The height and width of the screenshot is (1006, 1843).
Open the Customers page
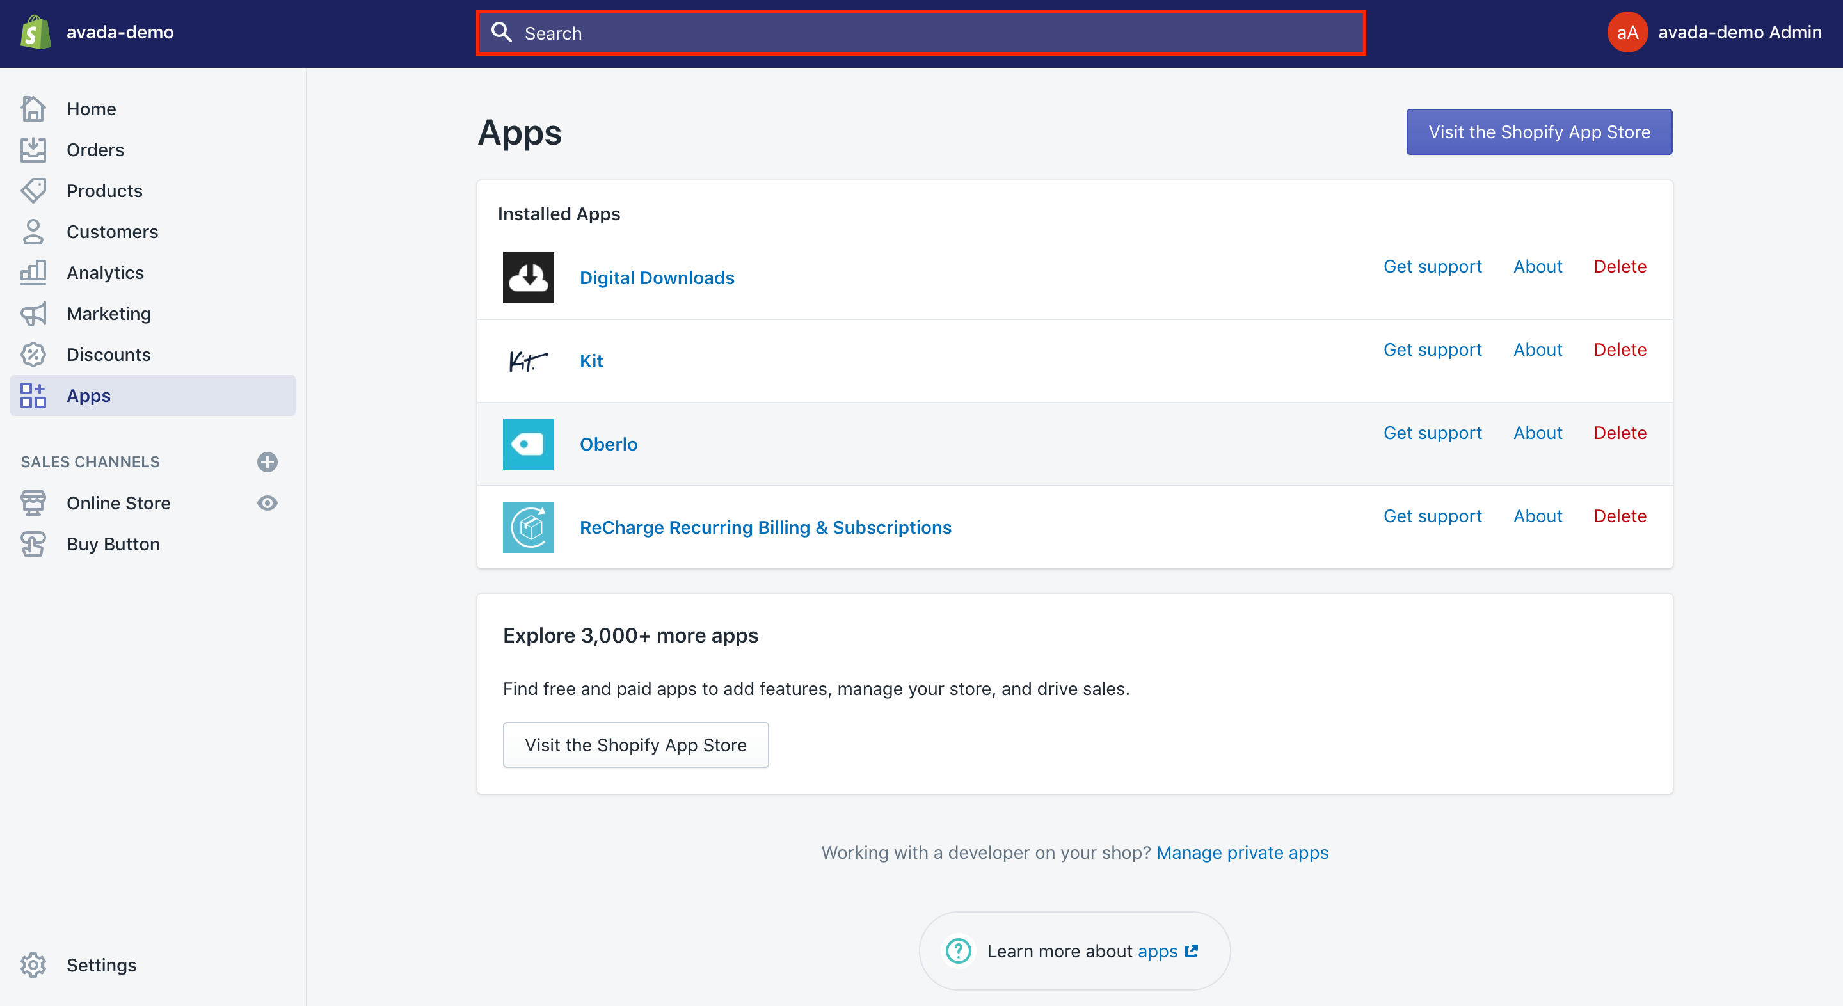point(152,232)
